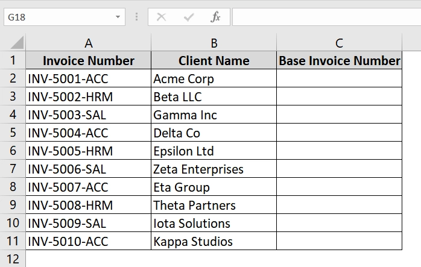
Task: Select empty cell C10 beside Iota Solutions
Action: 339,223
